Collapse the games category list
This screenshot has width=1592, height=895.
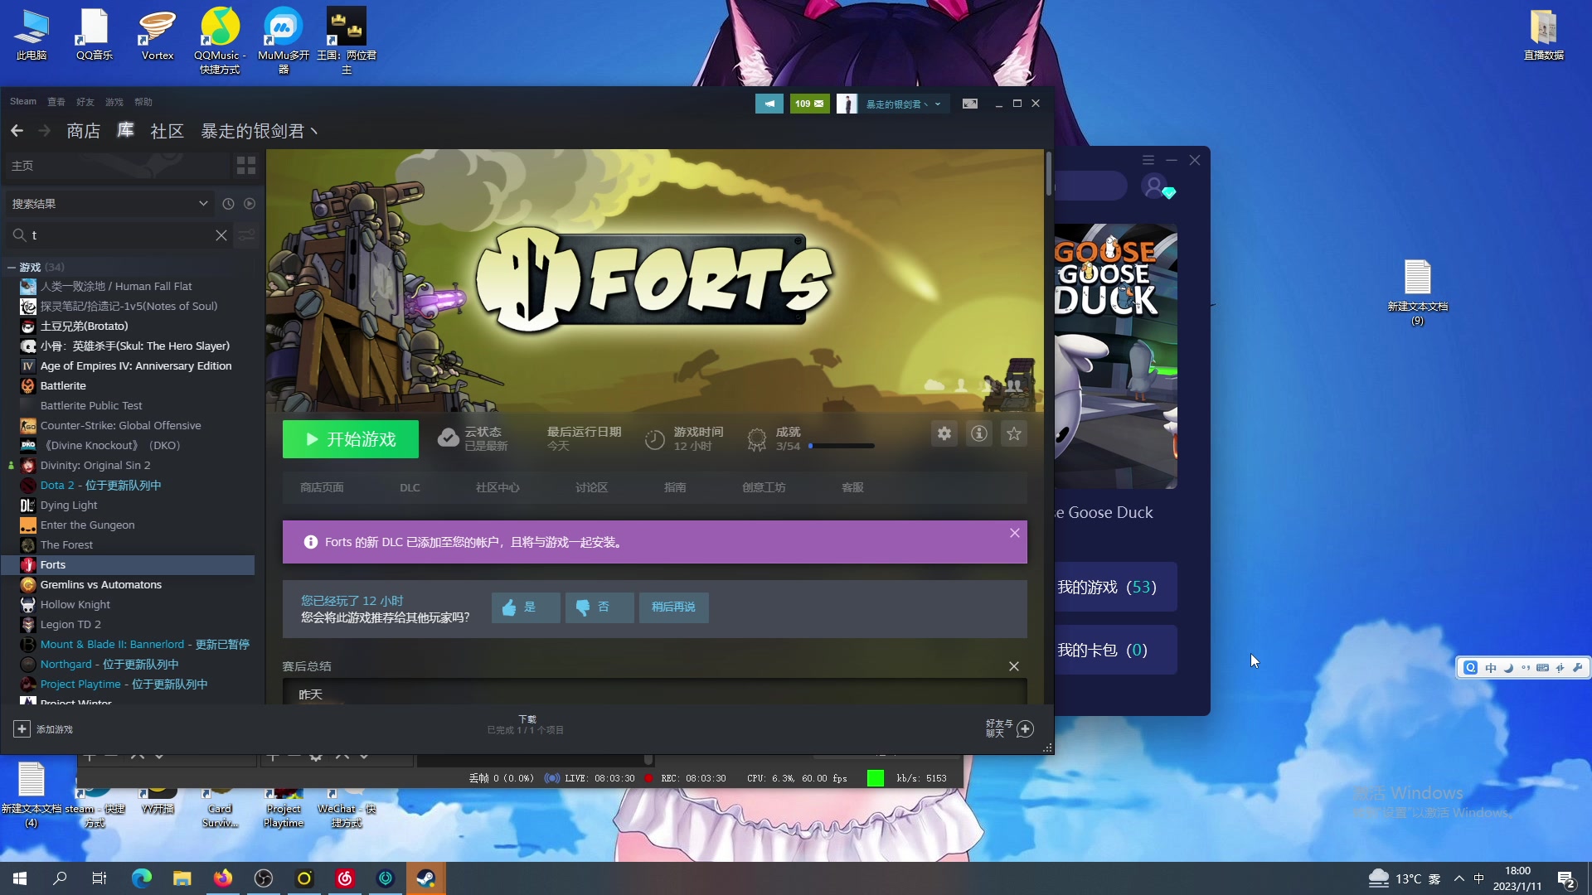point(12,267)
